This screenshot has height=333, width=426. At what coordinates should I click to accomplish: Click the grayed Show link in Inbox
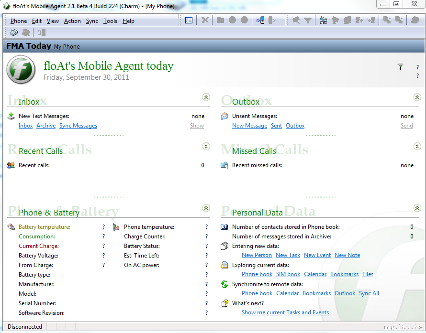coord(197,126)
